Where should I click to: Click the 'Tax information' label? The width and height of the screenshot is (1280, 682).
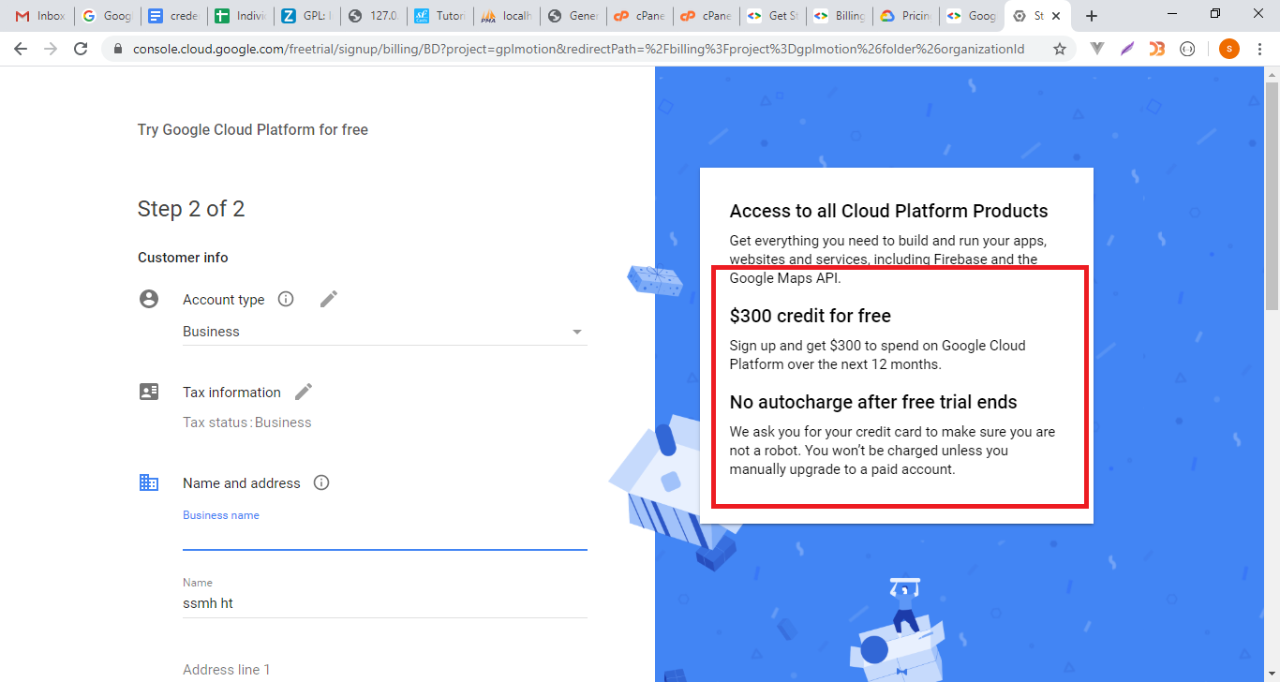[231, 393]
